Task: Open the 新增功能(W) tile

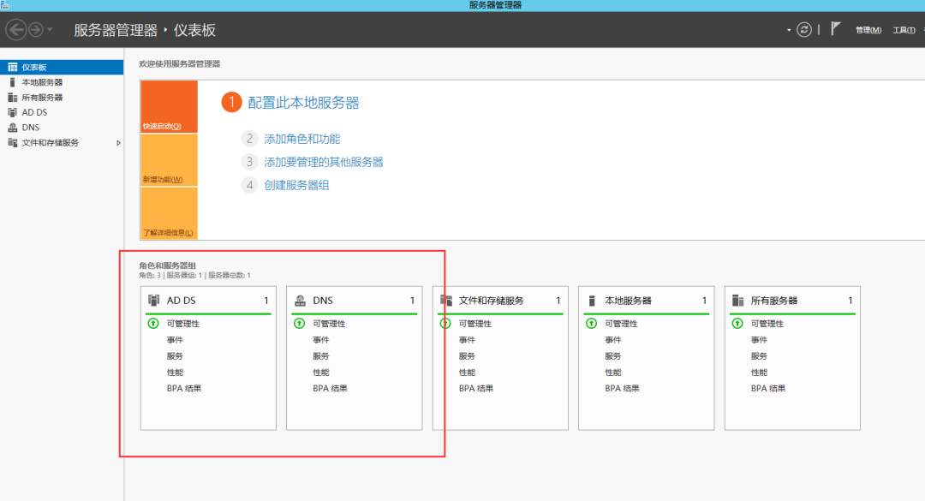Action: click(x=169, y=160)
